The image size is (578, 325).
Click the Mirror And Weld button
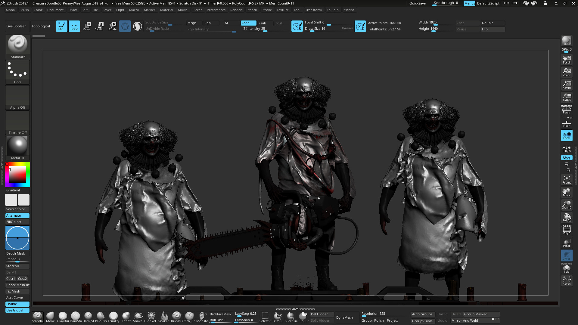[x=475, y=320]
